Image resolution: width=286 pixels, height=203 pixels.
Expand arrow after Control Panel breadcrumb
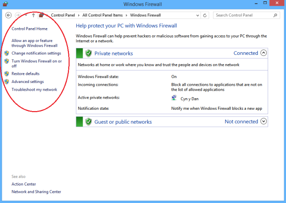click(79, 15)
